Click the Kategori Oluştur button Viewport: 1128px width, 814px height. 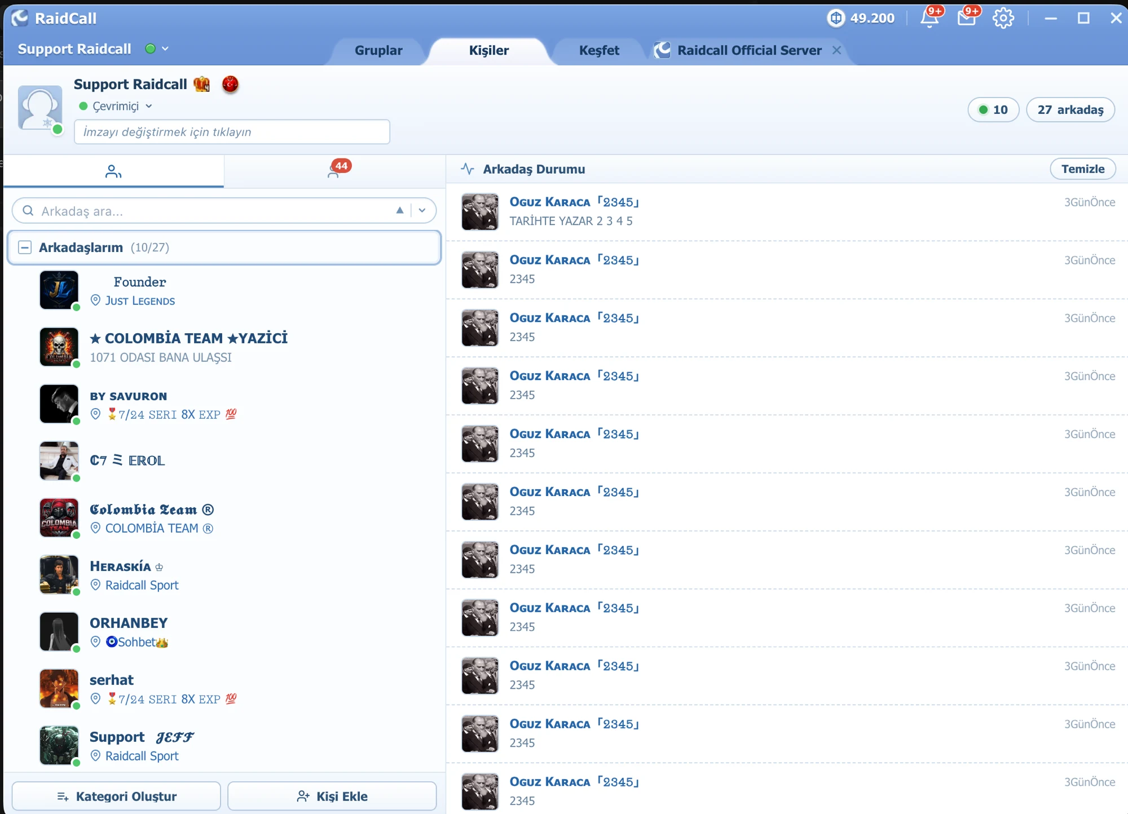point(116,796)
